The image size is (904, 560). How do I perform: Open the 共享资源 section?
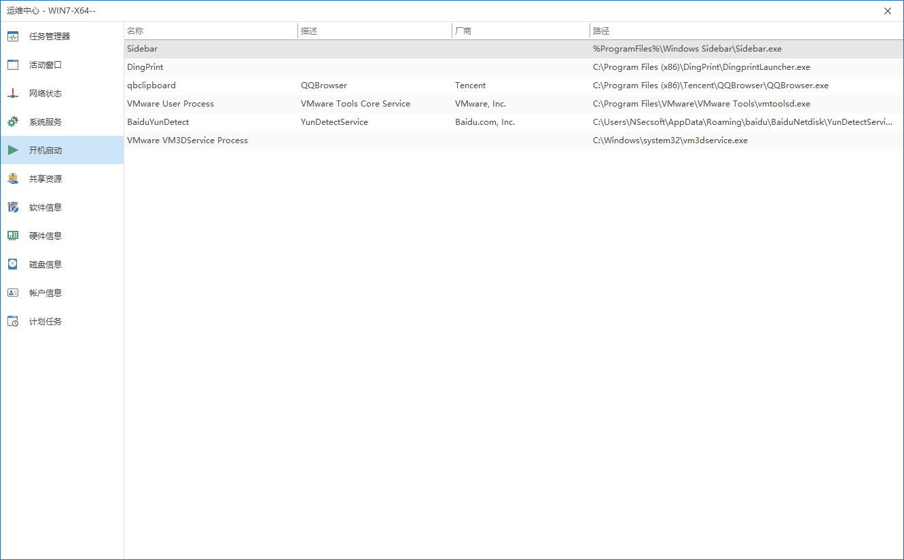point(62,179)
